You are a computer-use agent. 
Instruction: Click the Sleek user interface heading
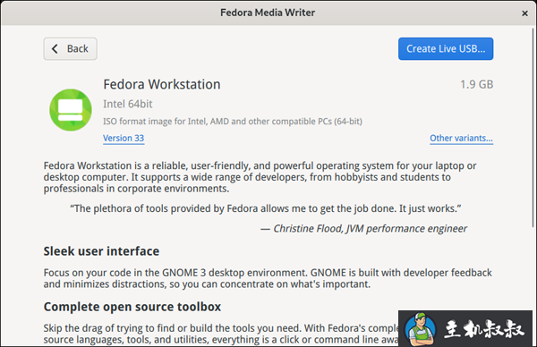tap(101, 250)
